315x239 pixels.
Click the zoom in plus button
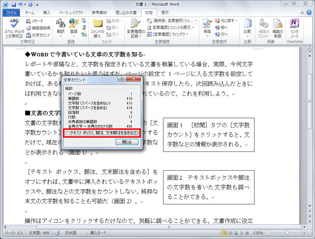click(x=304, y=233)
